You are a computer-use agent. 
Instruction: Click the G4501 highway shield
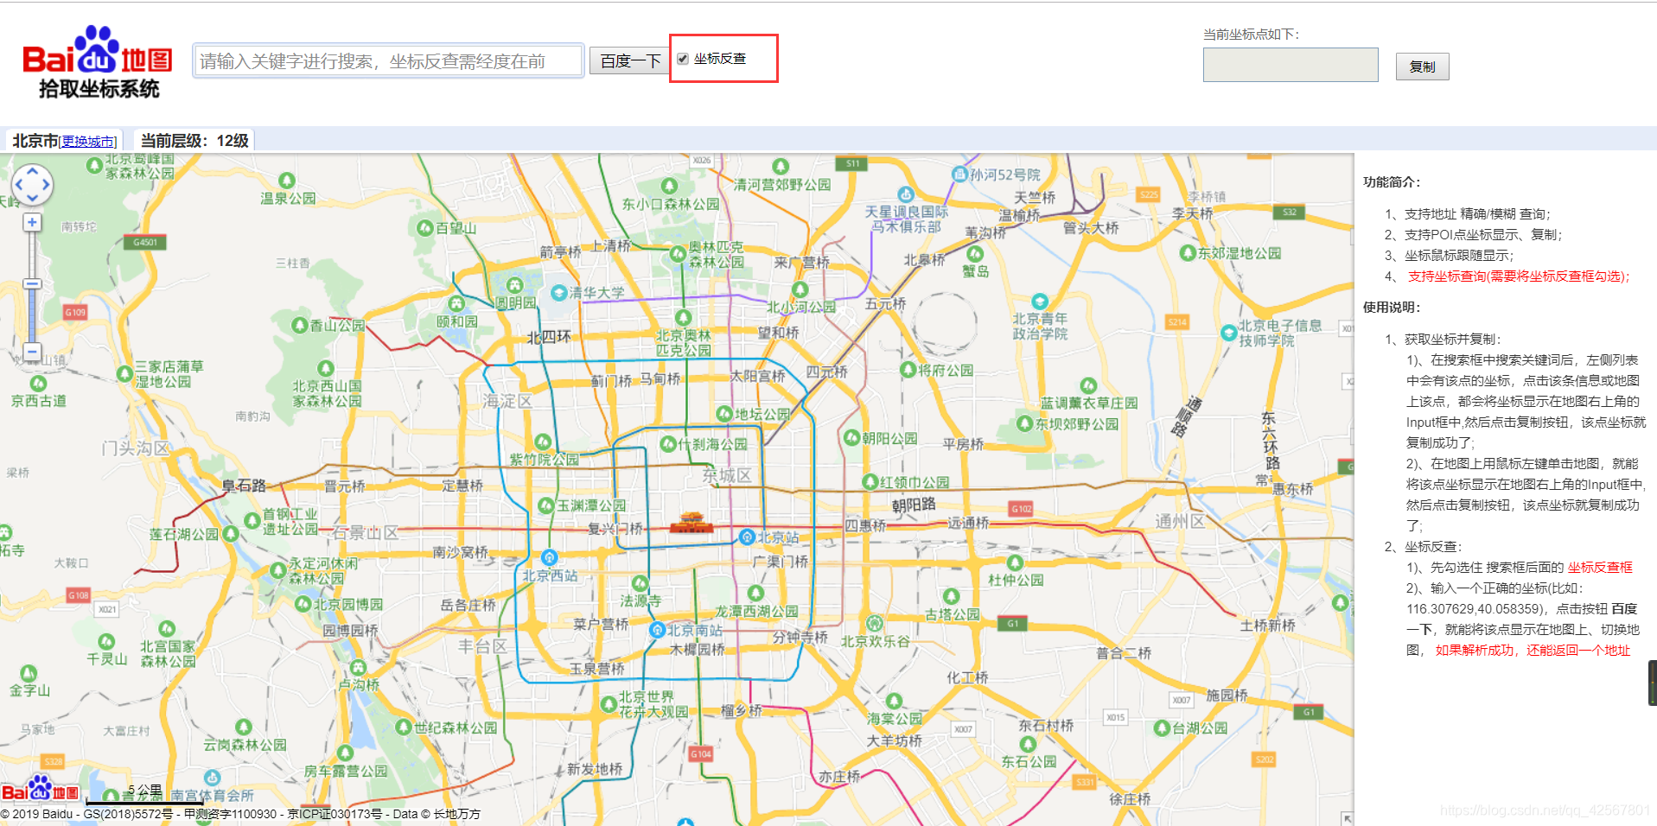[x=145, y=242]
